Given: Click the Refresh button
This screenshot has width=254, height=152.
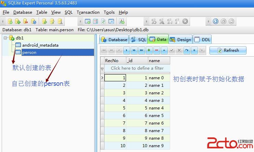Looking at the screenshot, I should click(x=228, y=50).
